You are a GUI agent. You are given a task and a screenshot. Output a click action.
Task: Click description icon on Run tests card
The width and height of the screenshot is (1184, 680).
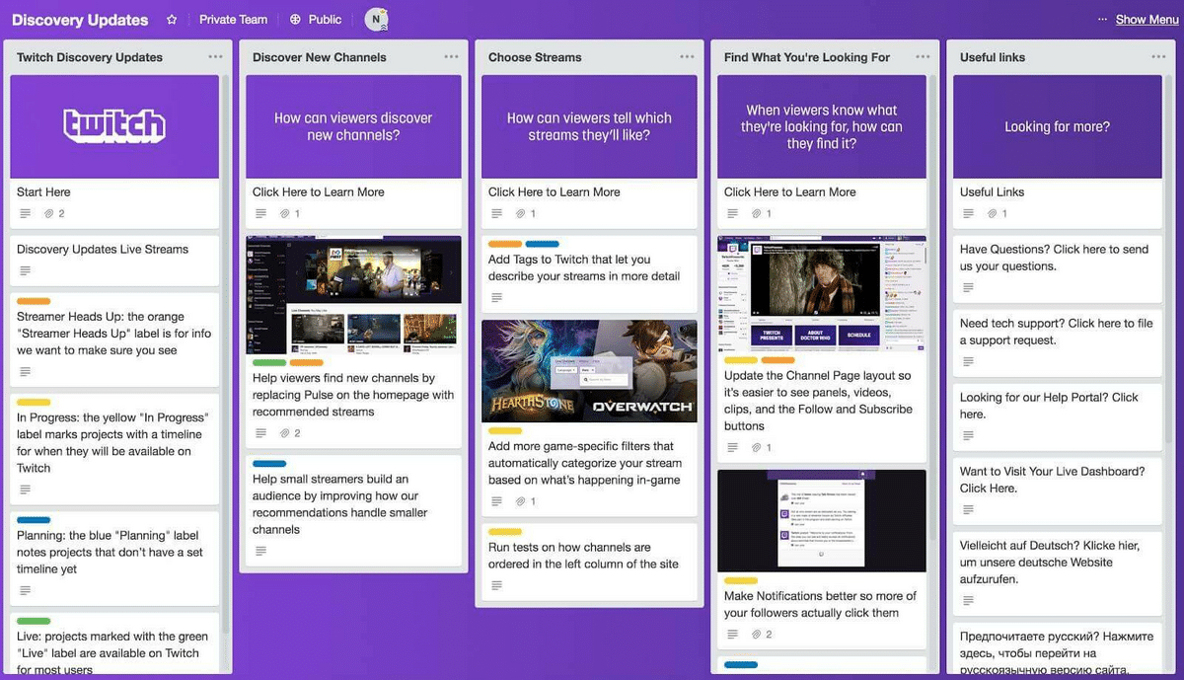point(496,586)
